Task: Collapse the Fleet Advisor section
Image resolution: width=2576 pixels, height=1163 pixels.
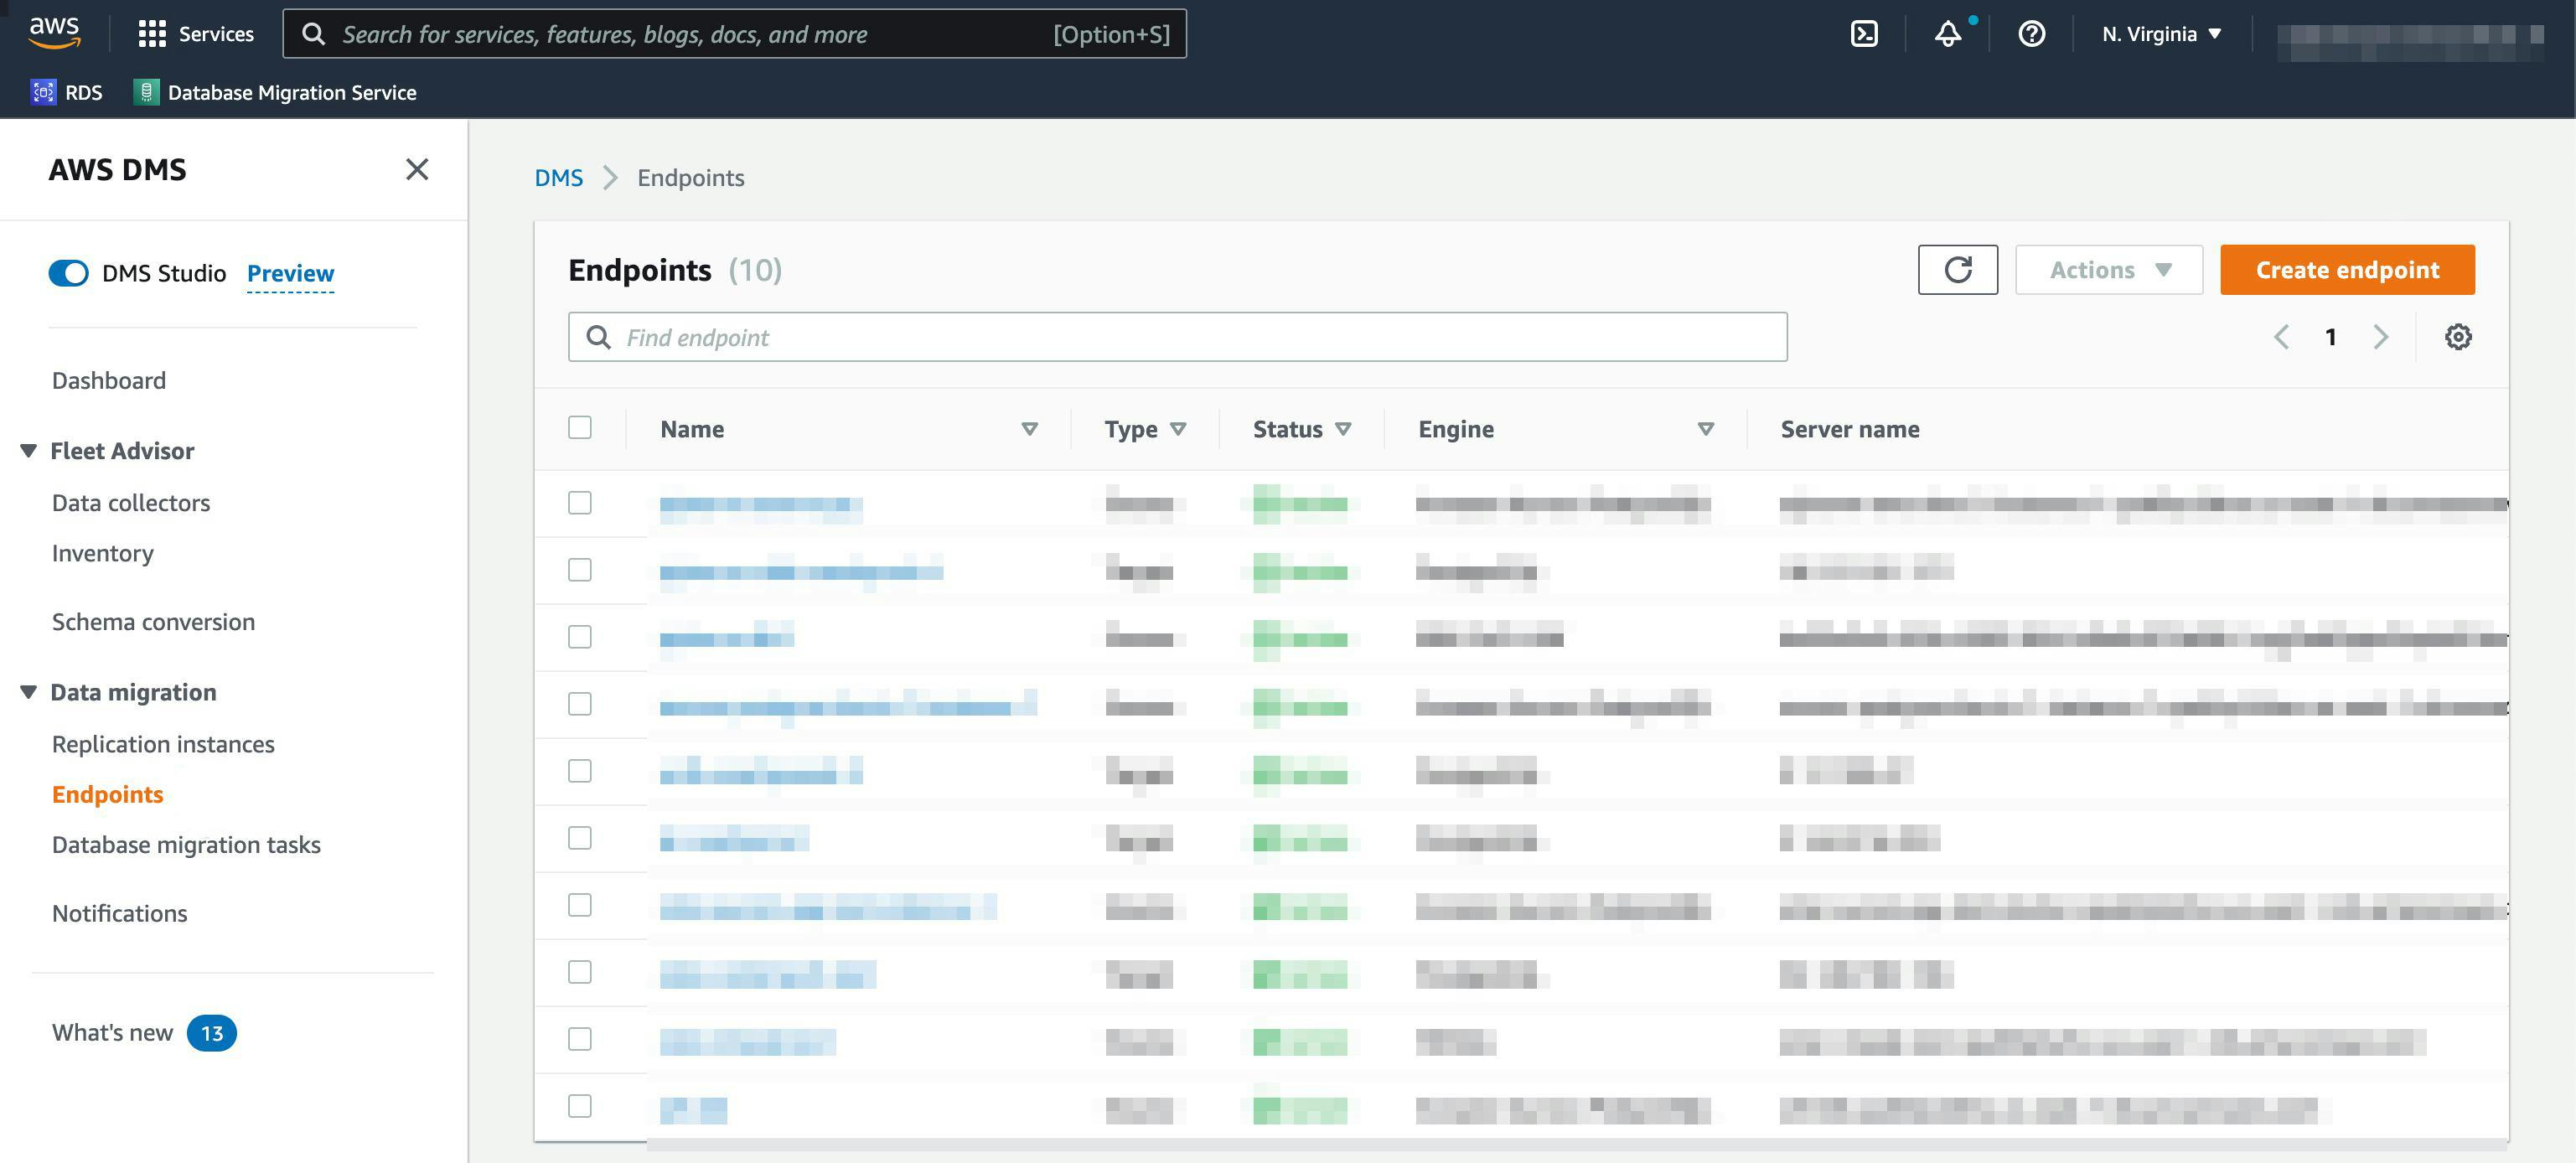Action: coord(28,450)
